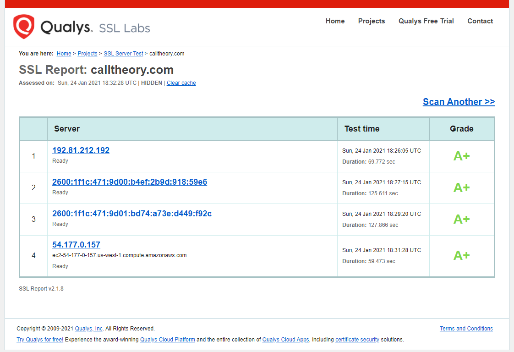Open the Qualys Cloud Platform link
Viewport: 514px width, 352px height.
coord(168,340)
